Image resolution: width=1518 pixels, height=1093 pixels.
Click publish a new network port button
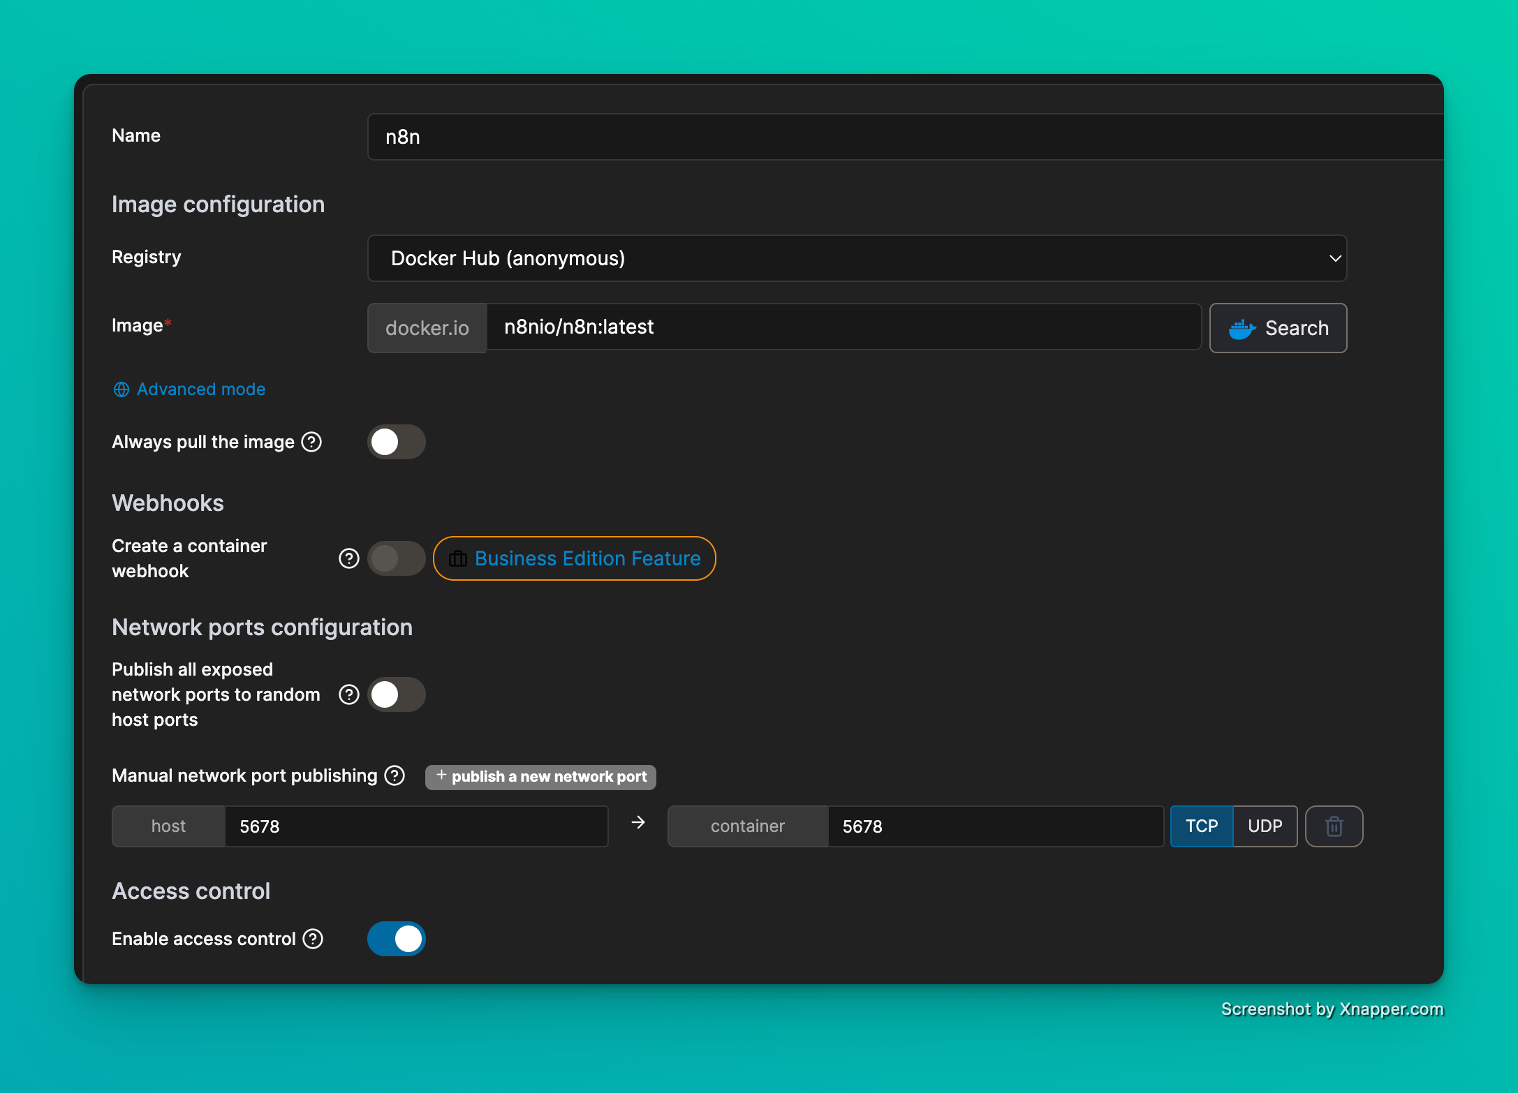point(541,777)
